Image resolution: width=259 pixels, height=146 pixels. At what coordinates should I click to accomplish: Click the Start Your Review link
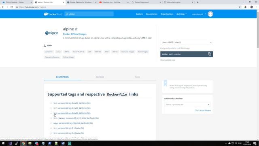click(203, 110)
